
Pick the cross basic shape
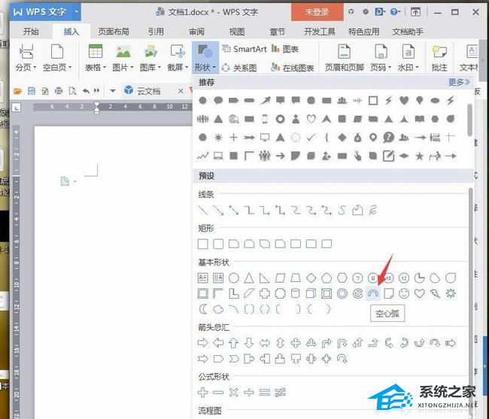tap(265, 293)
